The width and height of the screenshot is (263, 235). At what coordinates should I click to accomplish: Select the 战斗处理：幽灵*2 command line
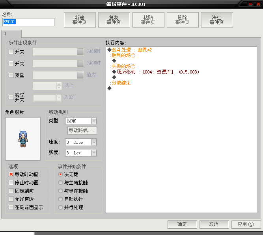(x=130, y=50)
